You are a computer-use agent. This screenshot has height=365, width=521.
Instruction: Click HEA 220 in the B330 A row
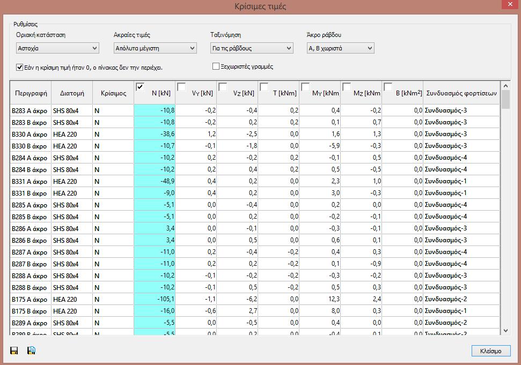[x=72, y=134]
